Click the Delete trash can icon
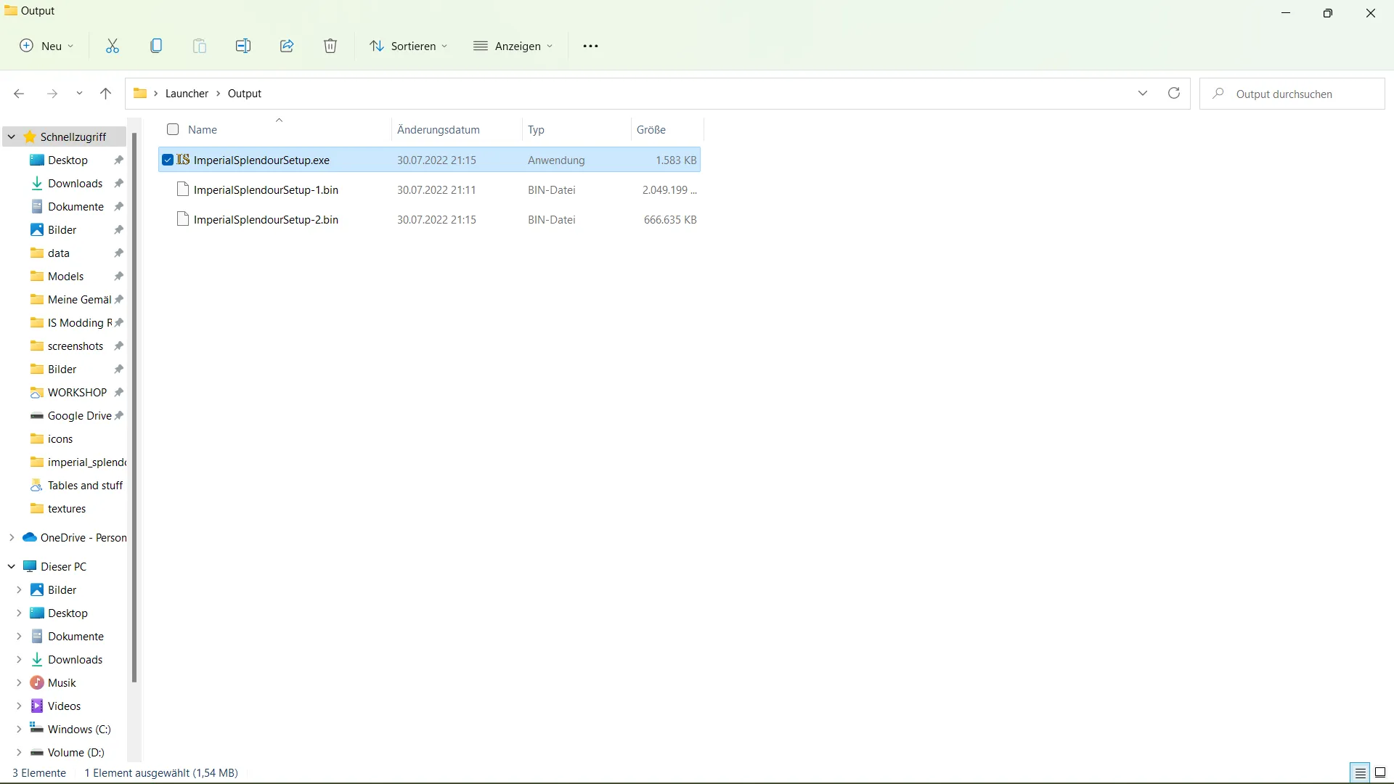The width and height of the screenshot is (1394, 784). coord(330,46)
